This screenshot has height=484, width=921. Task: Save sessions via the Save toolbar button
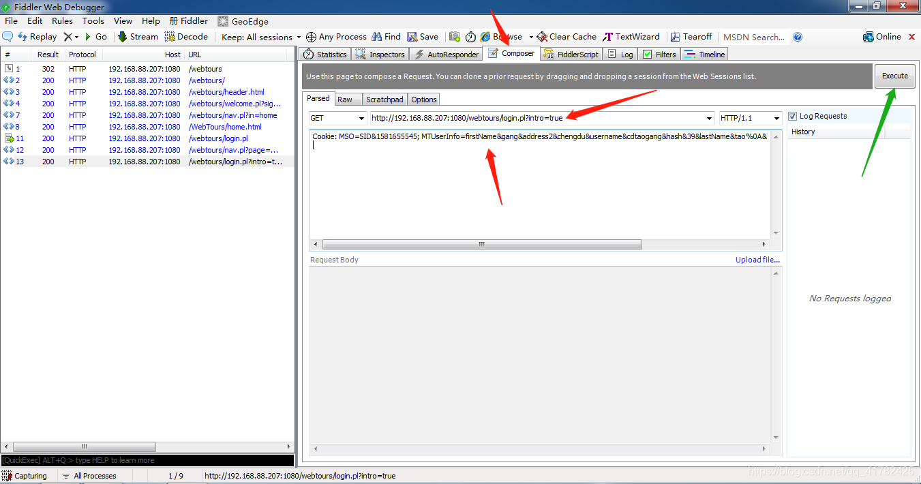[423, 37]
